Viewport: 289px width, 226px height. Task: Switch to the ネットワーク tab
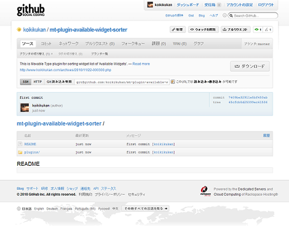[68, 44]
